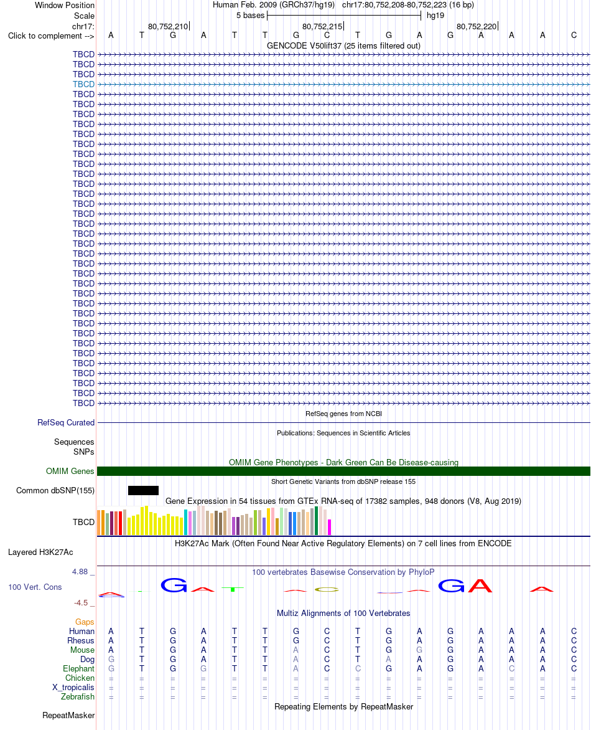Click the 'OMIM Genes' label
Image resolution: width=591 pixels, height=730 pixels.
pos(70,471)
